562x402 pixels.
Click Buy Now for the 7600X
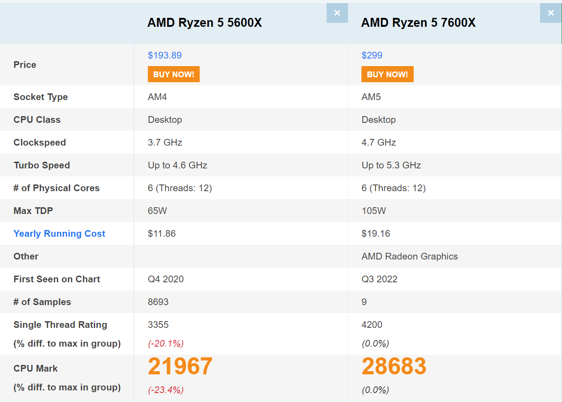(387, 74)
